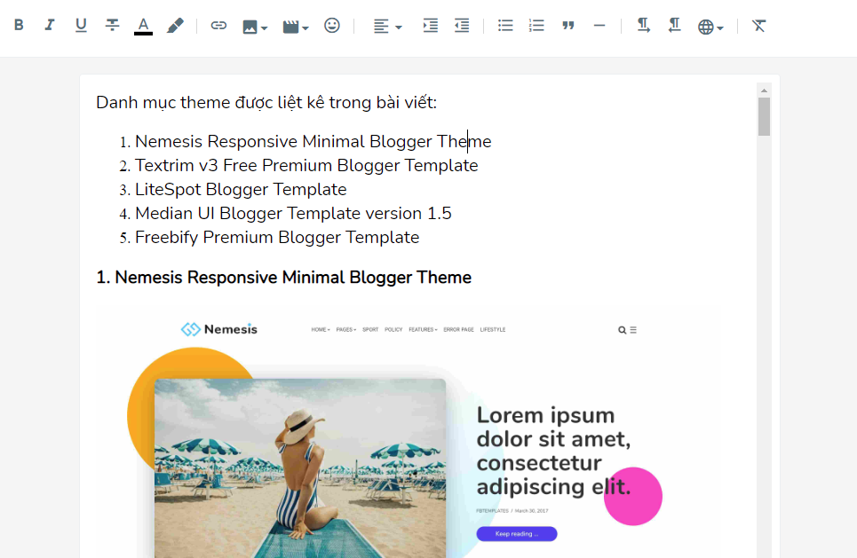Increase paragraph indent
Image resolution: width=857 pixels, height=558 pixels.
click(x=430, y=25)
